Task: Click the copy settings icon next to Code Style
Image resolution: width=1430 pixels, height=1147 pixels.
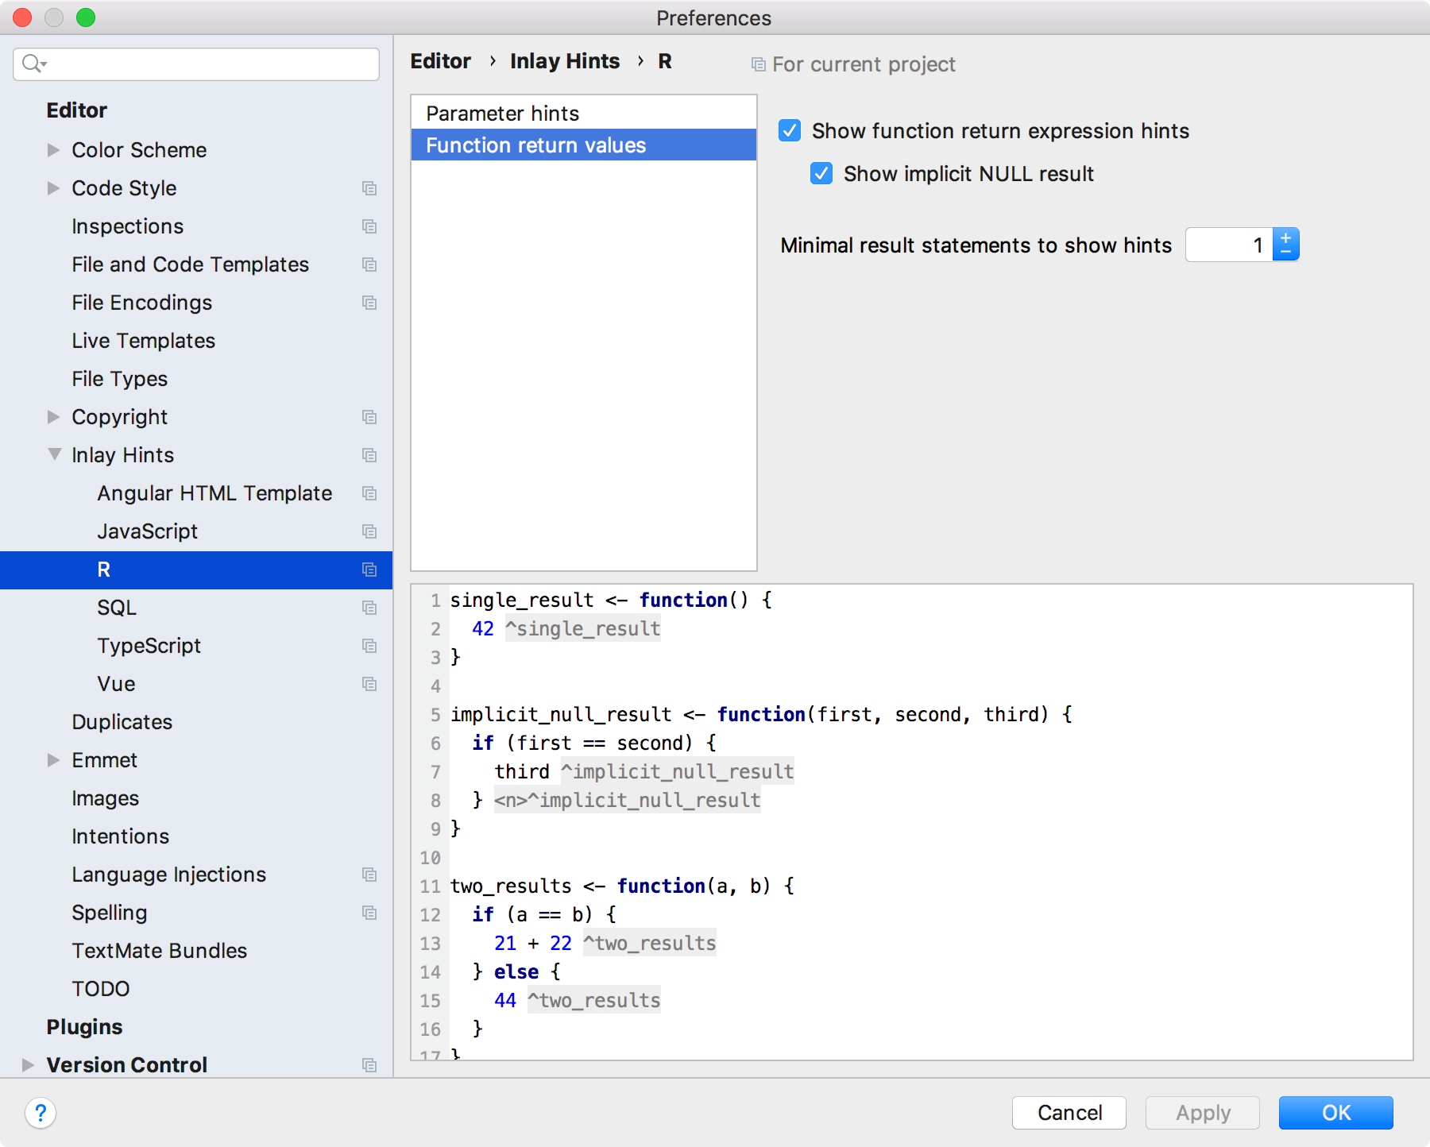Action: click(x=369, y=188)
